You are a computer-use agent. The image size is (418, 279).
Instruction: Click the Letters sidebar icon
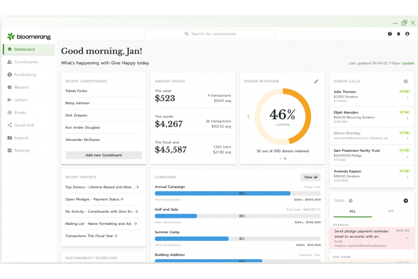click(21, 100)
